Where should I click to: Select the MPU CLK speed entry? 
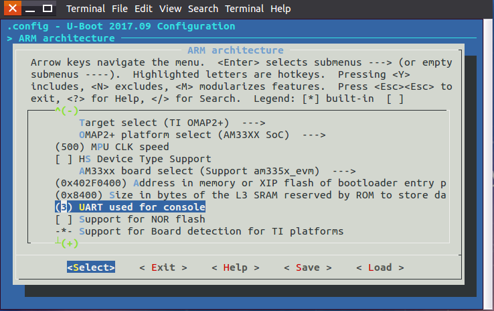point(112,147)
